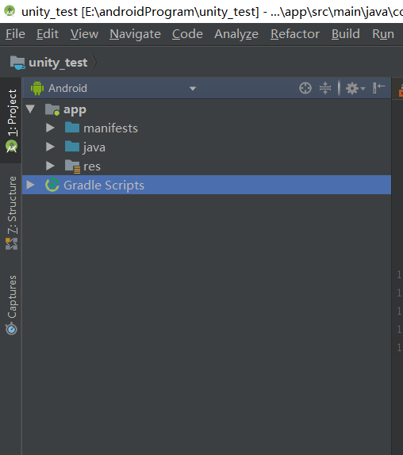This screenshot has height=455, width=403.
Task: Click the green Android robot icon
Action: [37, 88]
